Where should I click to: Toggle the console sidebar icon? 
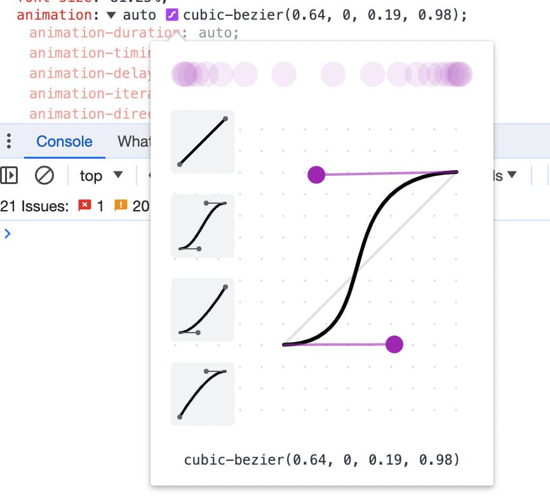9,175
